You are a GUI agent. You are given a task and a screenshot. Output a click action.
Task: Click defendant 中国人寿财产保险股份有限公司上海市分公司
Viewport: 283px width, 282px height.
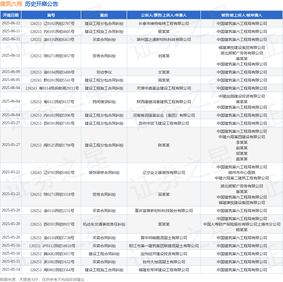pos(242,224)
